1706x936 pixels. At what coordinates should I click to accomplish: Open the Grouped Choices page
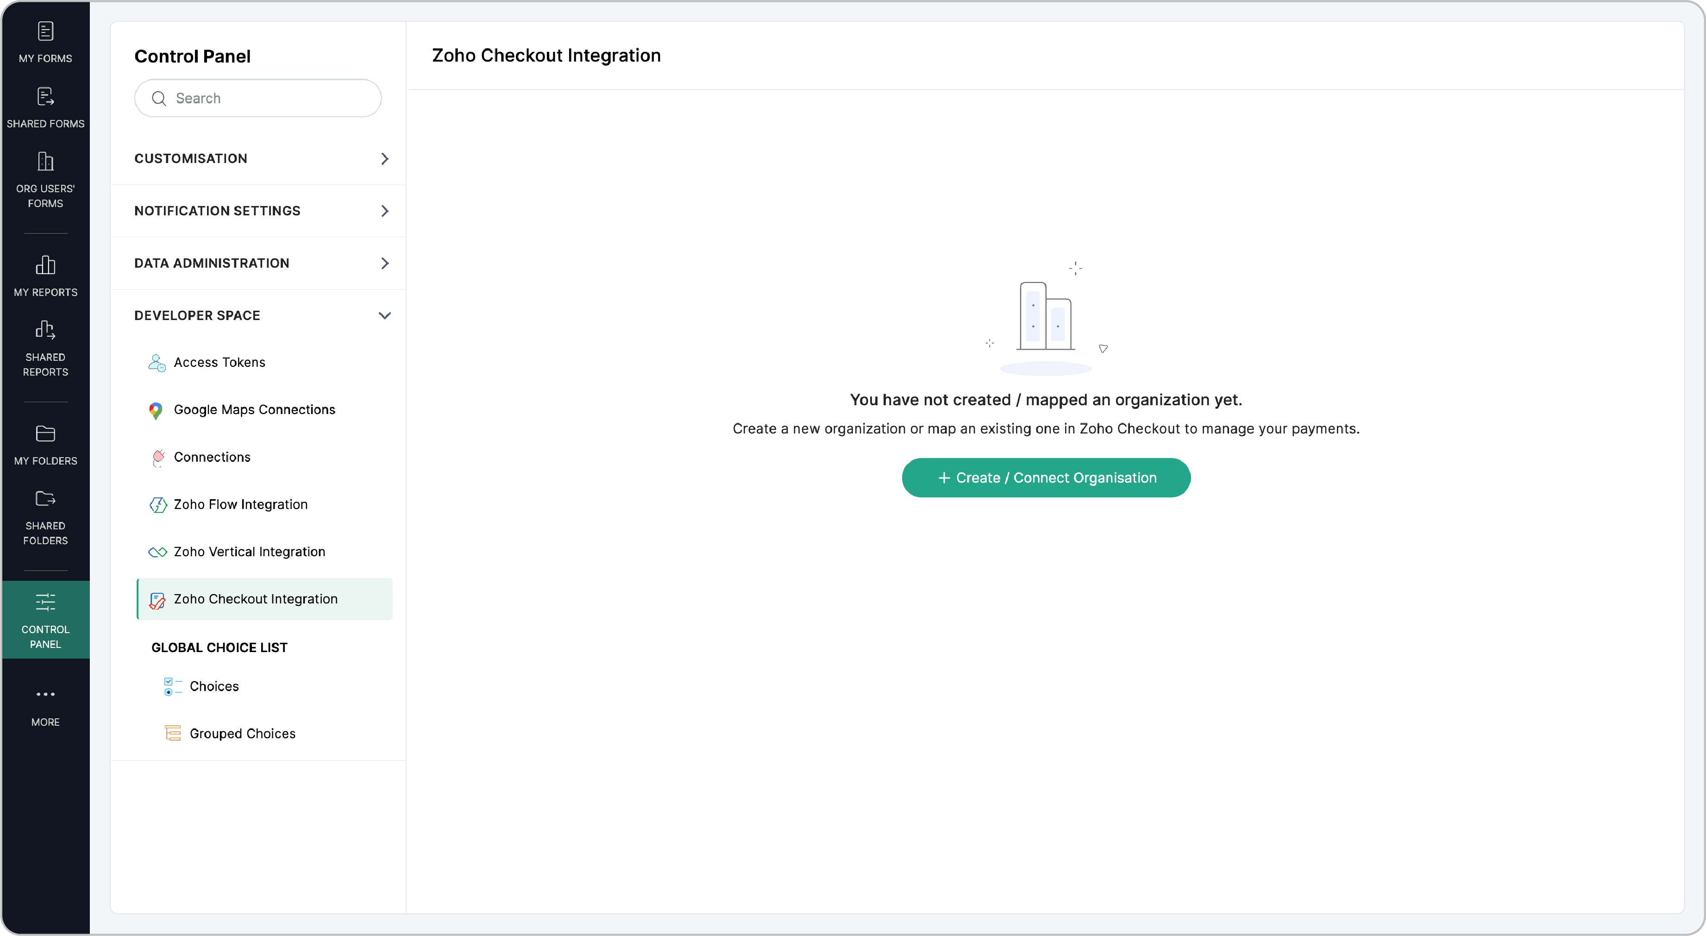[x=242, y=733]
